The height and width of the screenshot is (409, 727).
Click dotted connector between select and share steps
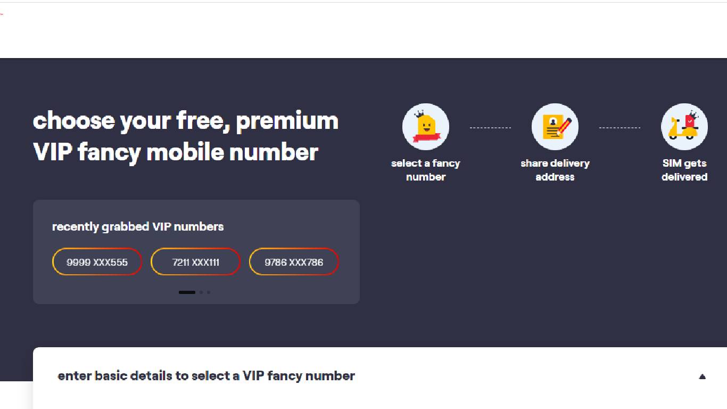coord(490,128)
